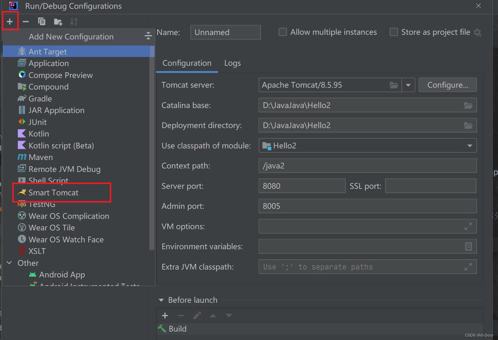
Task: Click the Add New Configuration plus icon
Action: (x=10, y=22)
